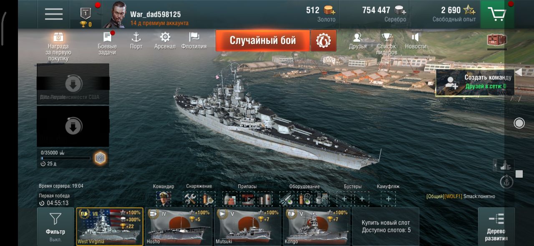The height and width of the screenshot is (246, 534).
Task: Select the Hosho carrier card
Action: coord(179,227)
